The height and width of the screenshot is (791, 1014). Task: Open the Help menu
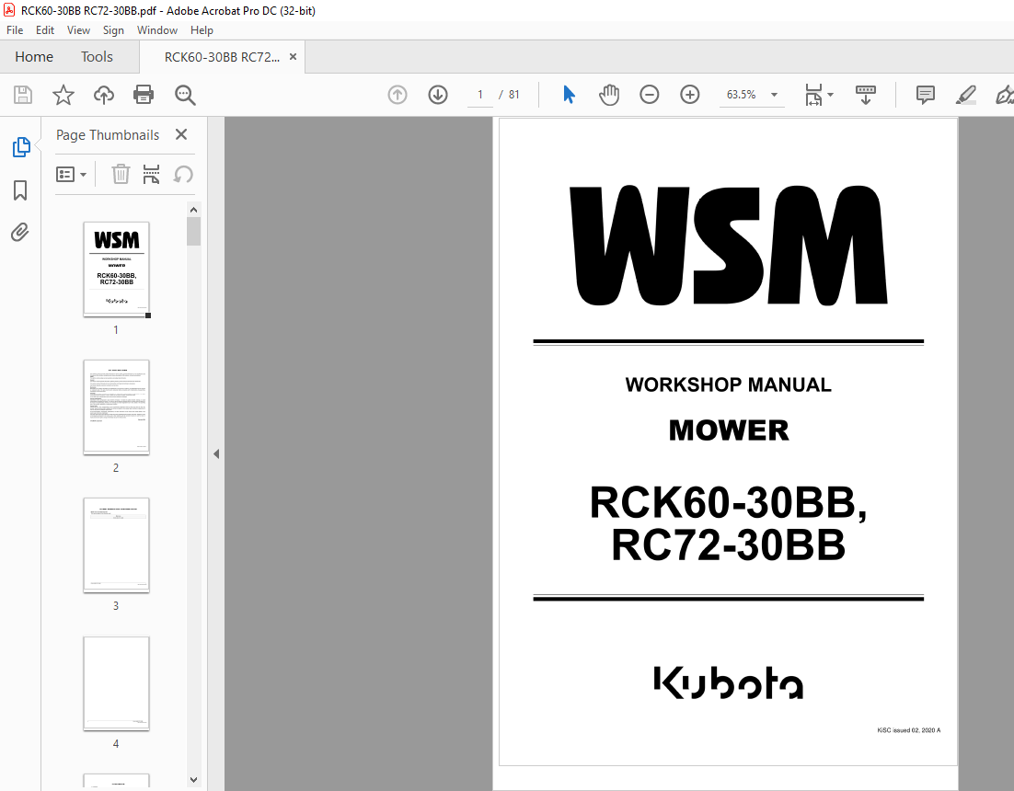202,30
